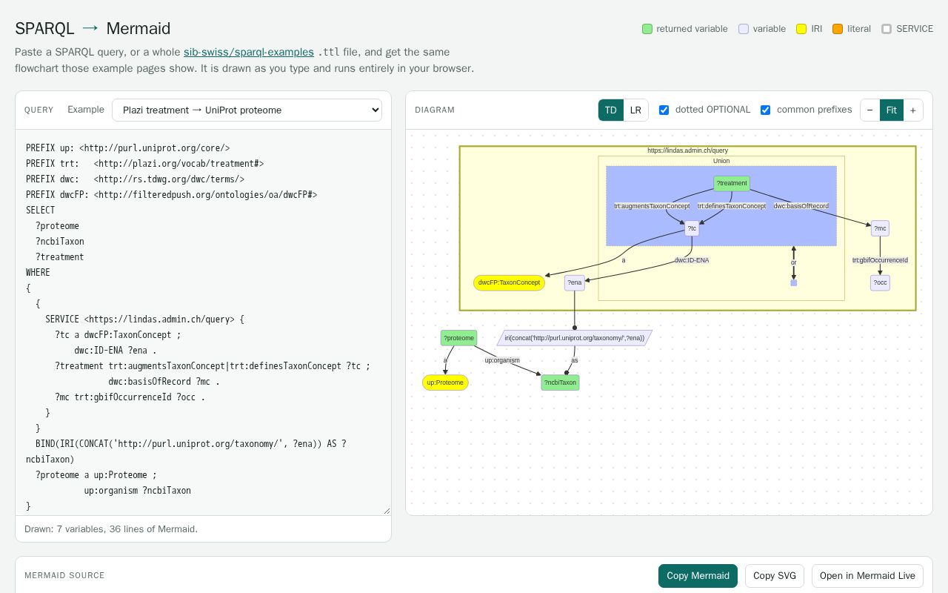
Task: Select the ?proteome node in diagram
Action: coord(458,338)
